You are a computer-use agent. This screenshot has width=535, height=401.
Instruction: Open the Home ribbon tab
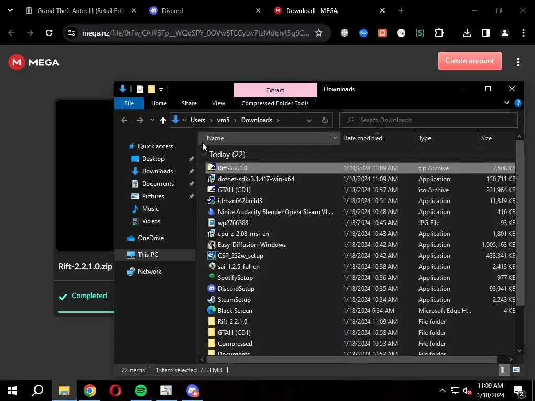[159, 103]
